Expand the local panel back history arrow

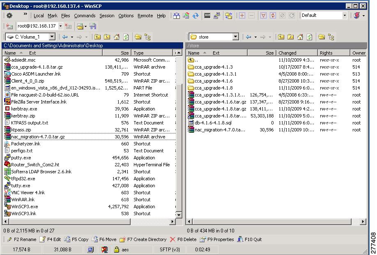tap(72, 37)
